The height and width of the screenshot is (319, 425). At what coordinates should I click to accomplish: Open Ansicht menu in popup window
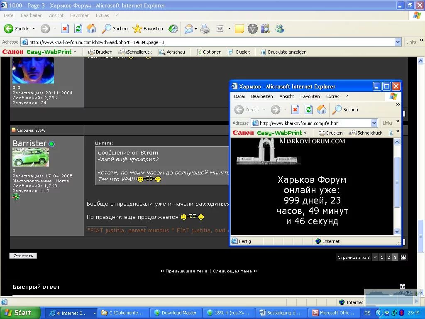[286, 96]
